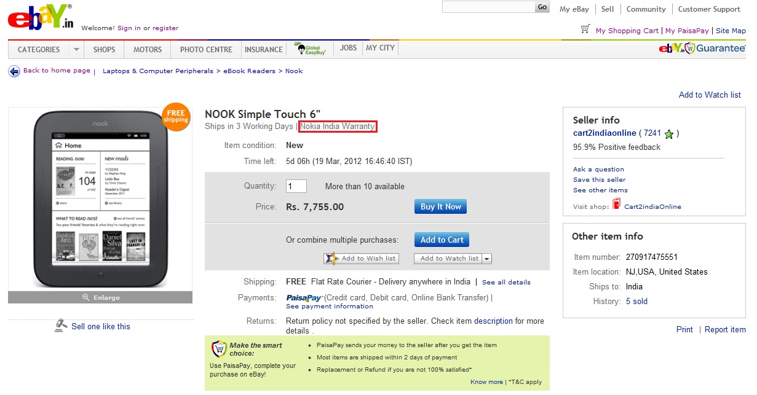Click the Add to Watch list button below price
757x395 pixels.
point(449,259)
